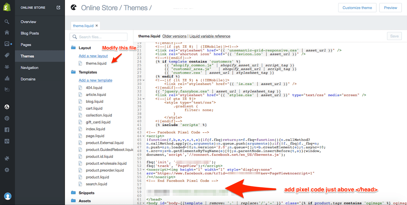
Task: Open the Buy Button code icon
Action: coord(7,141)
